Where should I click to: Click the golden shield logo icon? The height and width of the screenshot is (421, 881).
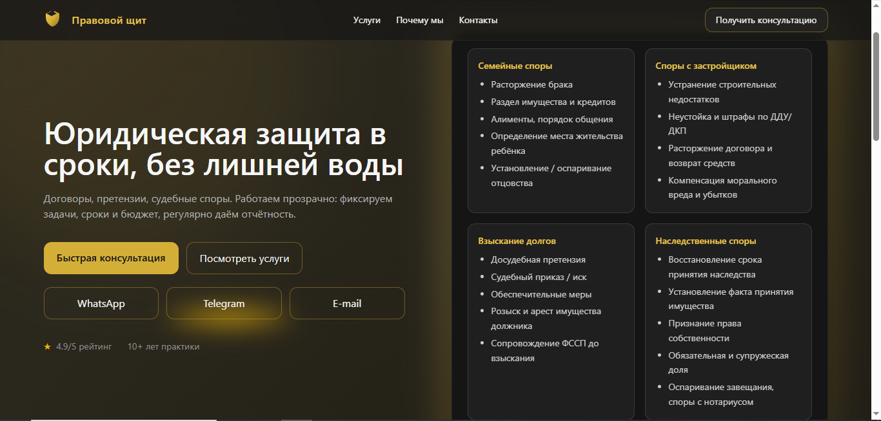coord(53,20)
